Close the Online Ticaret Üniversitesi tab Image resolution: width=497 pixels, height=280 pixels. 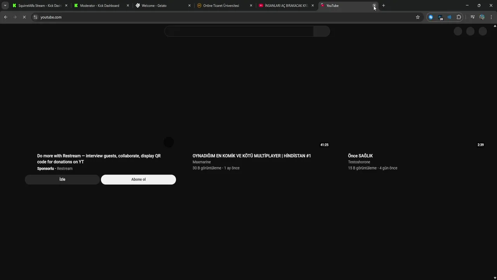click(x=251, y=5)
